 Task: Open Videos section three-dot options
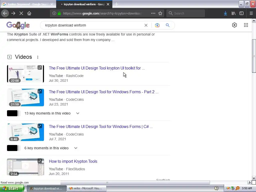(38, 57)
